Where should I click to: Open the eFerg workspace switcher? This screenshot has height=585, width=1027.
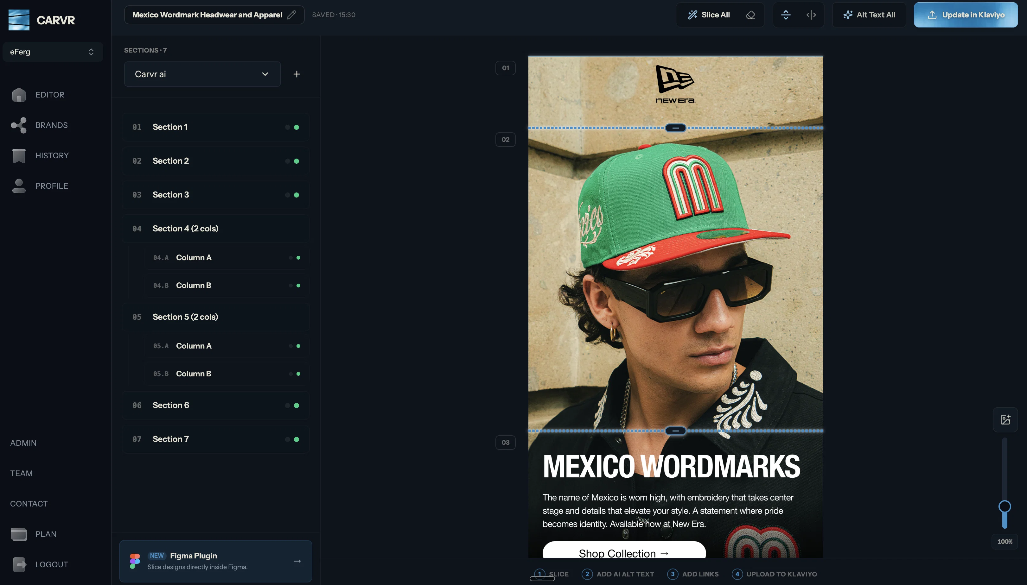[53, 52]
